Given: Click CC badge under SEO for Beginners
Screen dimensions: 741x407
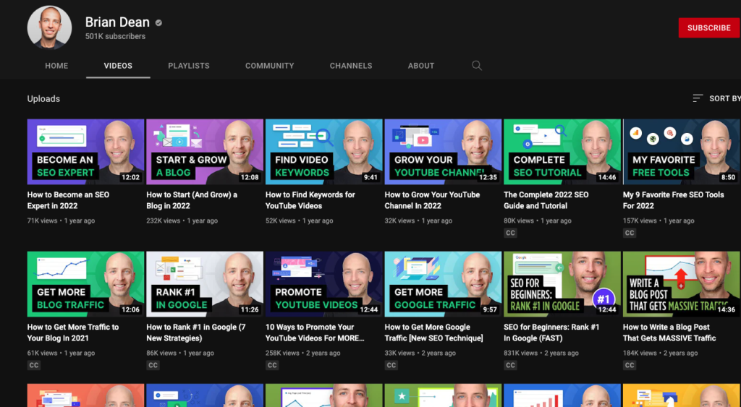Looking at the screenshot, I should coord(510,365).
